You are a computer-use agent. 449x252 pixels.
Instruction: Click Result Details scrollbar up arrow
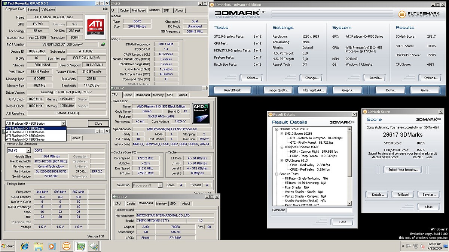coord(350,128)
